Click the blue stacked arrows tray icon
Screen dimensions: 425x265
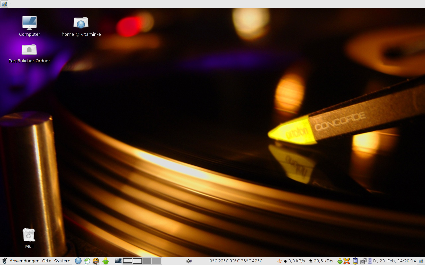[x=370, y=261]
